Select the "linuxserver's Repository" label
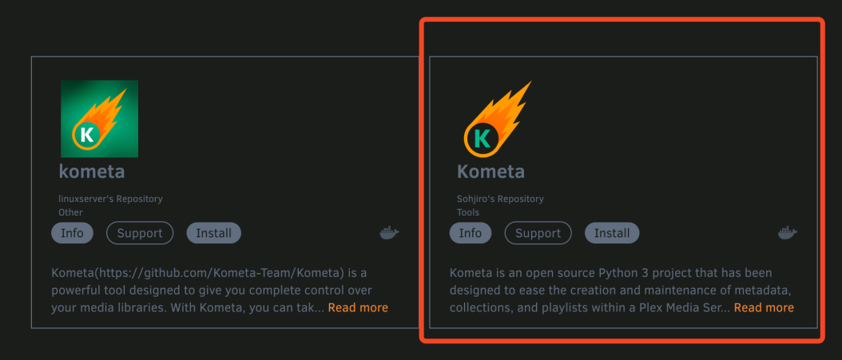Viewport: 842px width, 360px height. click(x=110, y=199)
